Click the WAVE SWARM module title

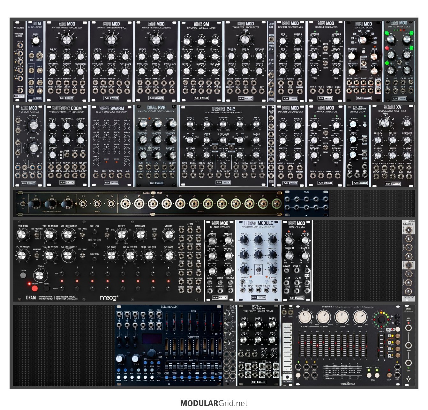tap(112, 108)
